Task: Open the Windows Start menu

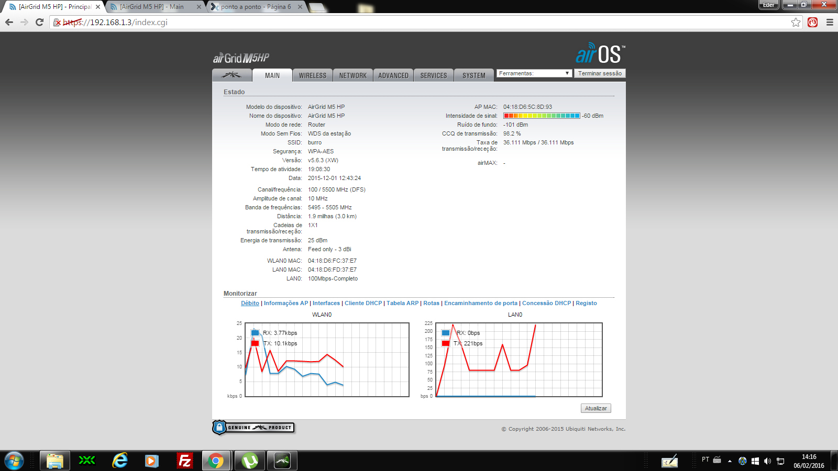Action: tap(14, 461)
